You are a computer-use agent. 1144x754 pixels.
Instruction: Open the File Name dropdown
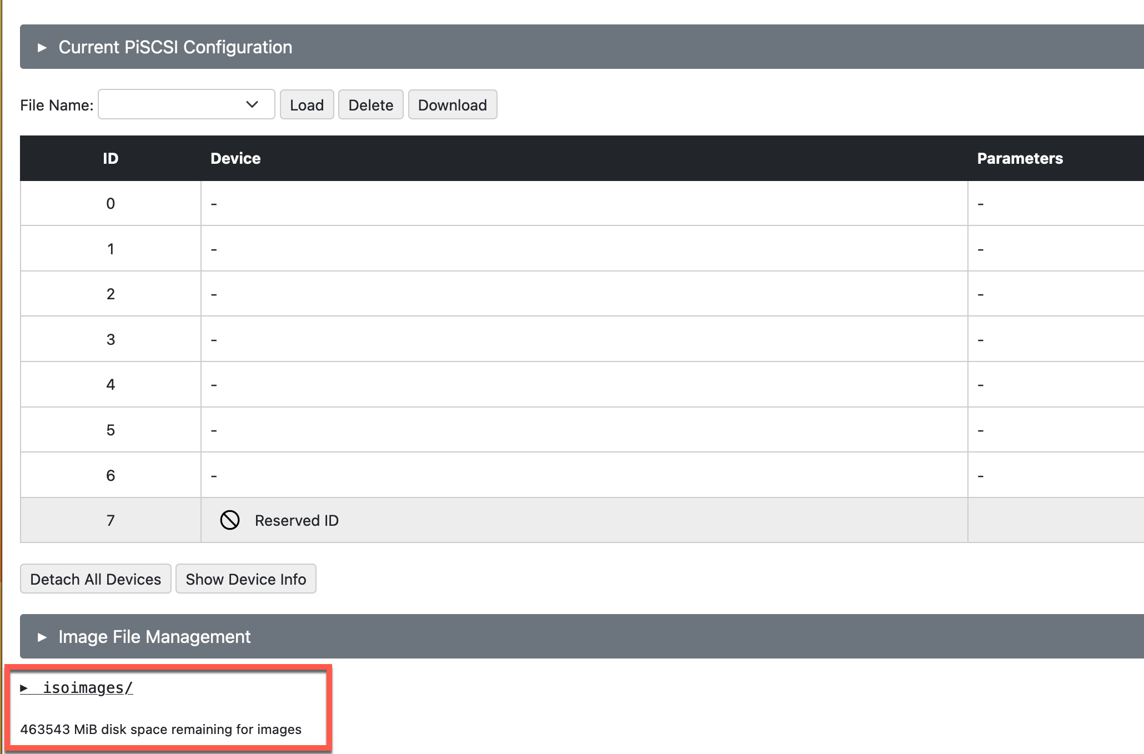(x=187, y=104)
